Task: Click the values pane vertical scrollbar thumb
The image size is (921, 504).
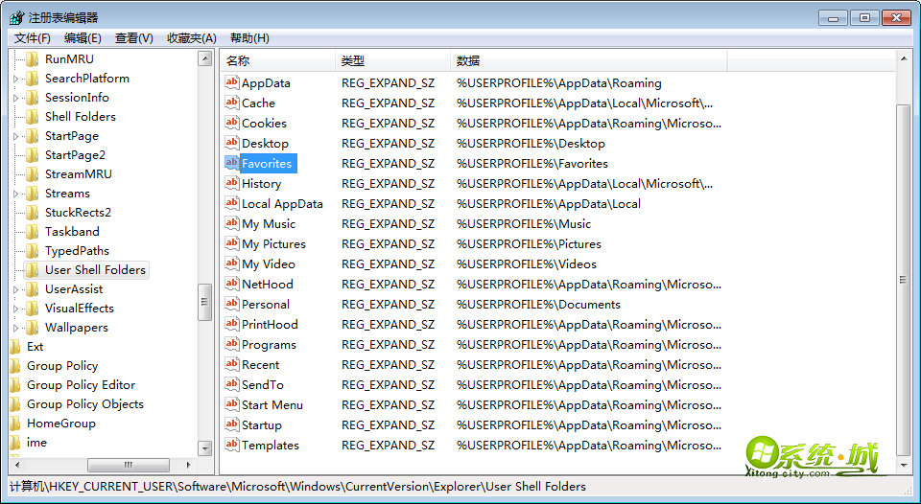Action: tap(904, 280)
